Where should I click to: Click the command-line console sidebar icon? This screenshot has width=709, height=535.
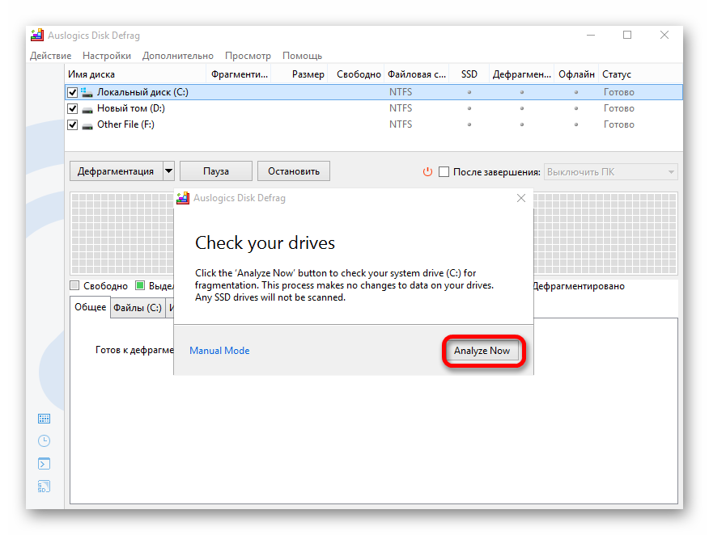tap(44, 463)
